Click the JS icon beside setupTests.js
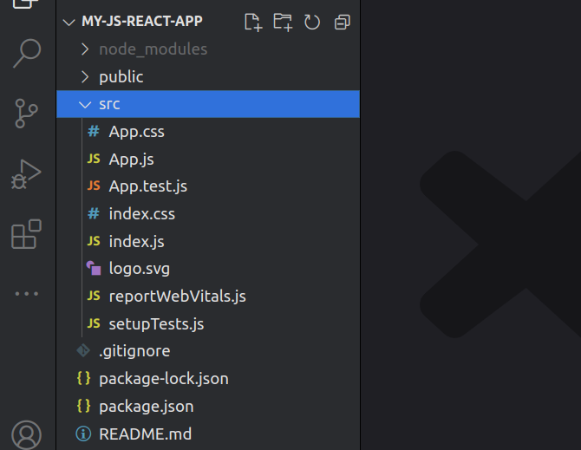The width and height of the screenshot is (581, 450). click(x=94, y=323)
